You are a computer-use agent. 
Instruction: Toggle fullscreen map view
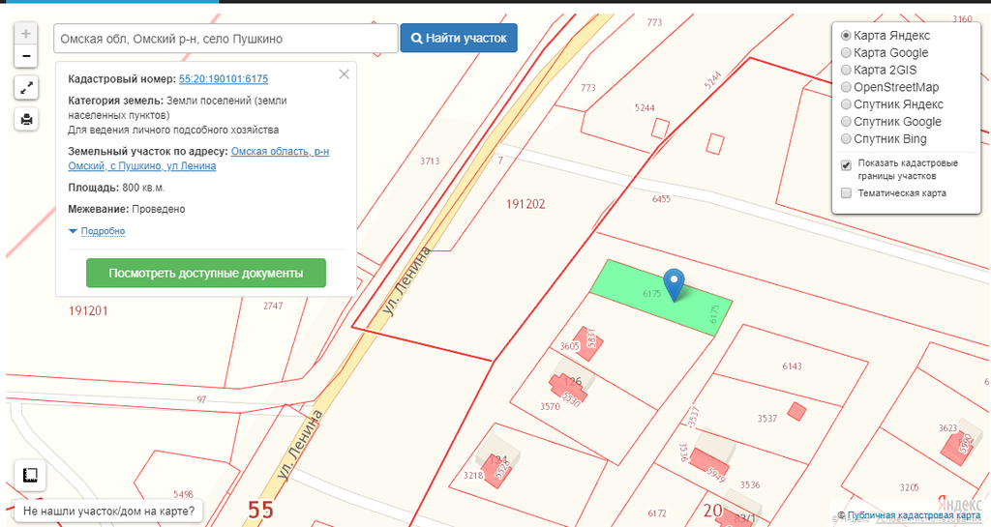(26, 88)
